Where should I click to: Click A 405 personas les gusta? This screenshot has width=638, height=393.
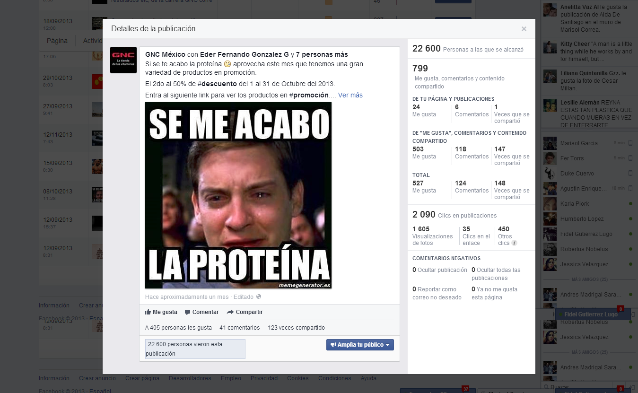178,328
